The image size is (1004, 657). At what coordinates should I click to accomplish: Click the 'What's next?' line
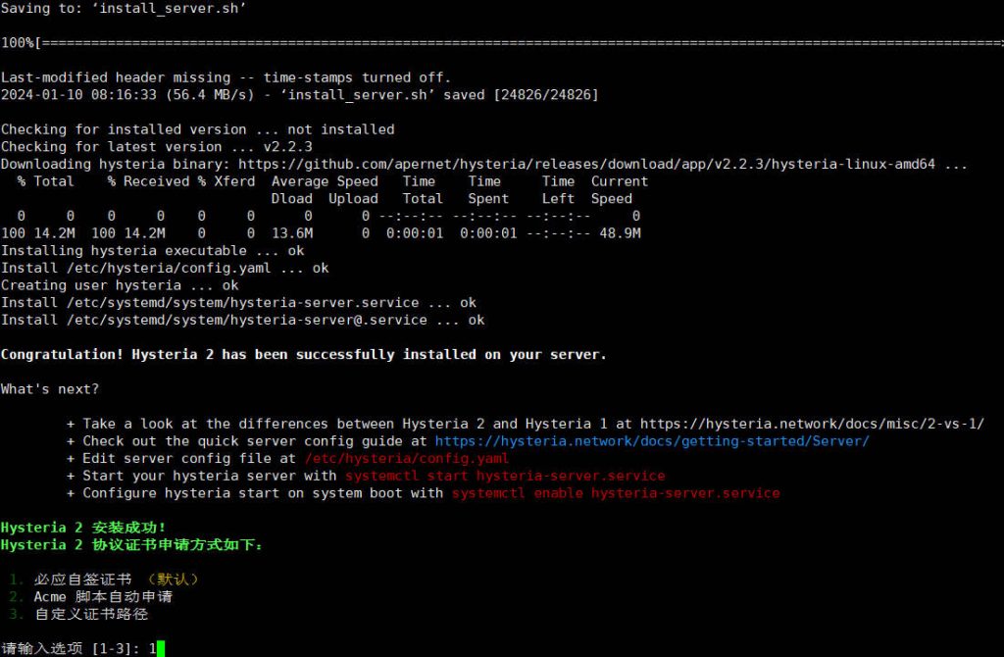[50, 389]
